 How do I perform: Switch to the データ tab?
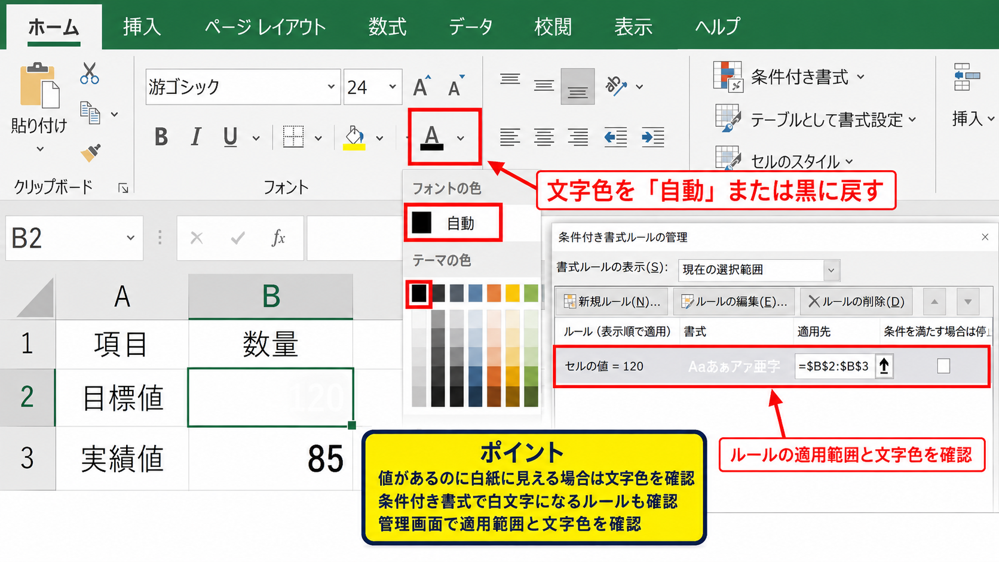[471, 27]
